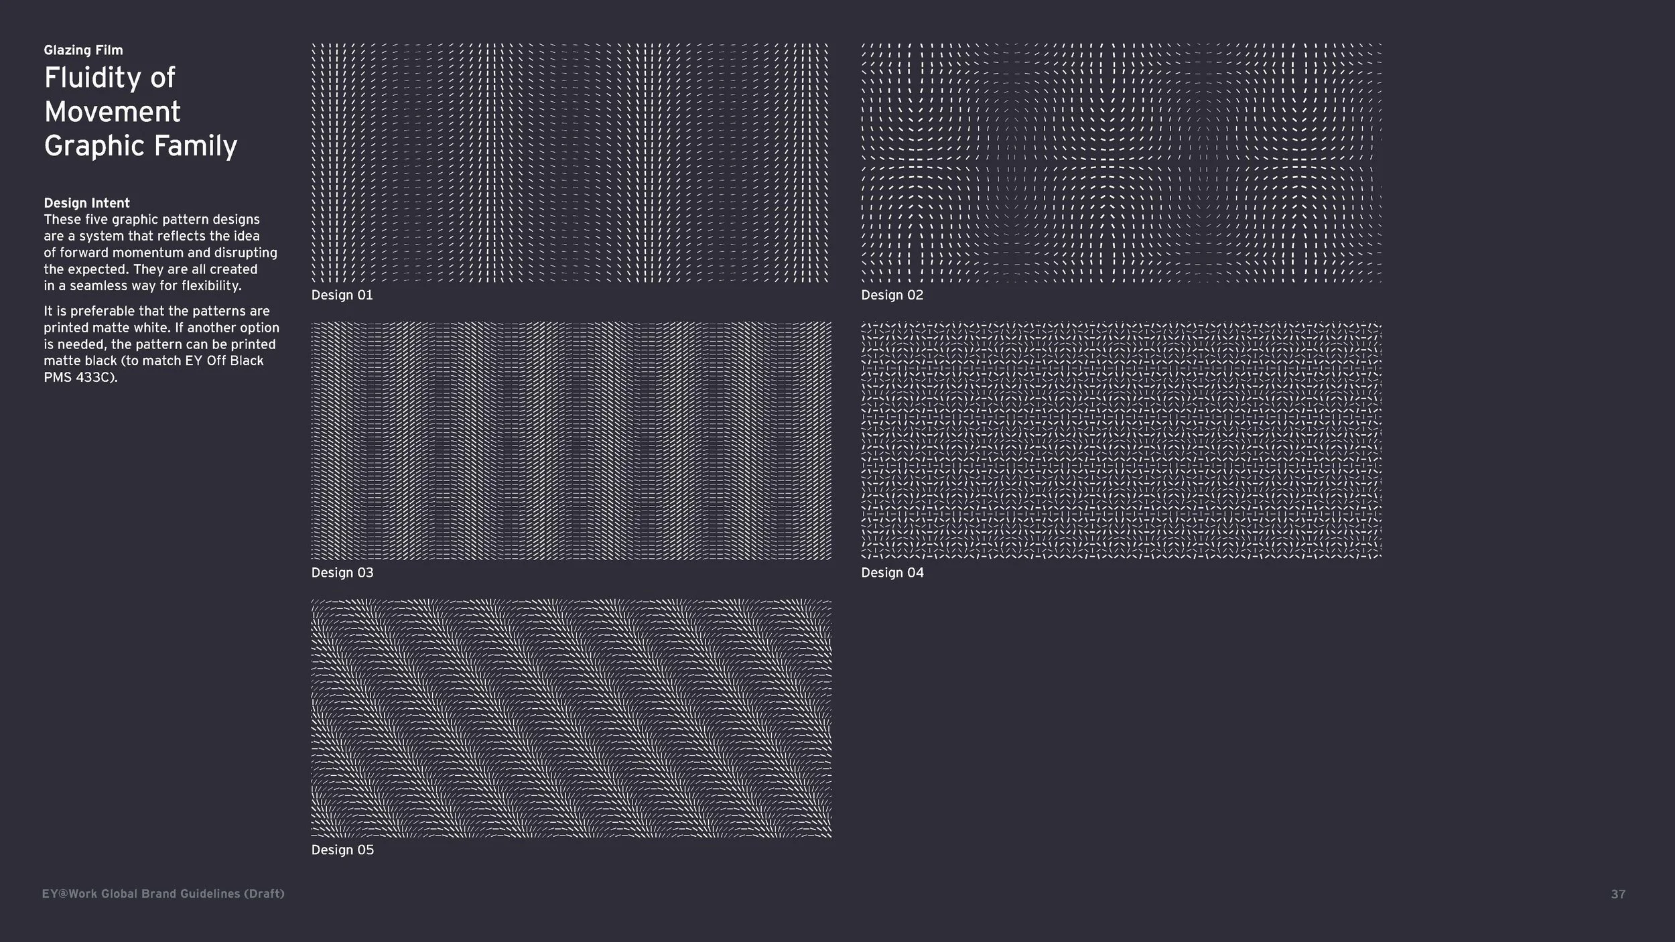Click the Design 03 pattern thumbnail
This screenshot has width=1675, height=942.
[571, 441]
